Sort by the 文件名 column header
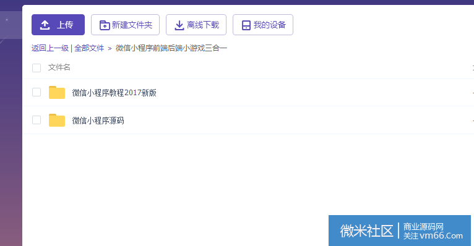This screenshot has width=474, height=246. point(59,67)
